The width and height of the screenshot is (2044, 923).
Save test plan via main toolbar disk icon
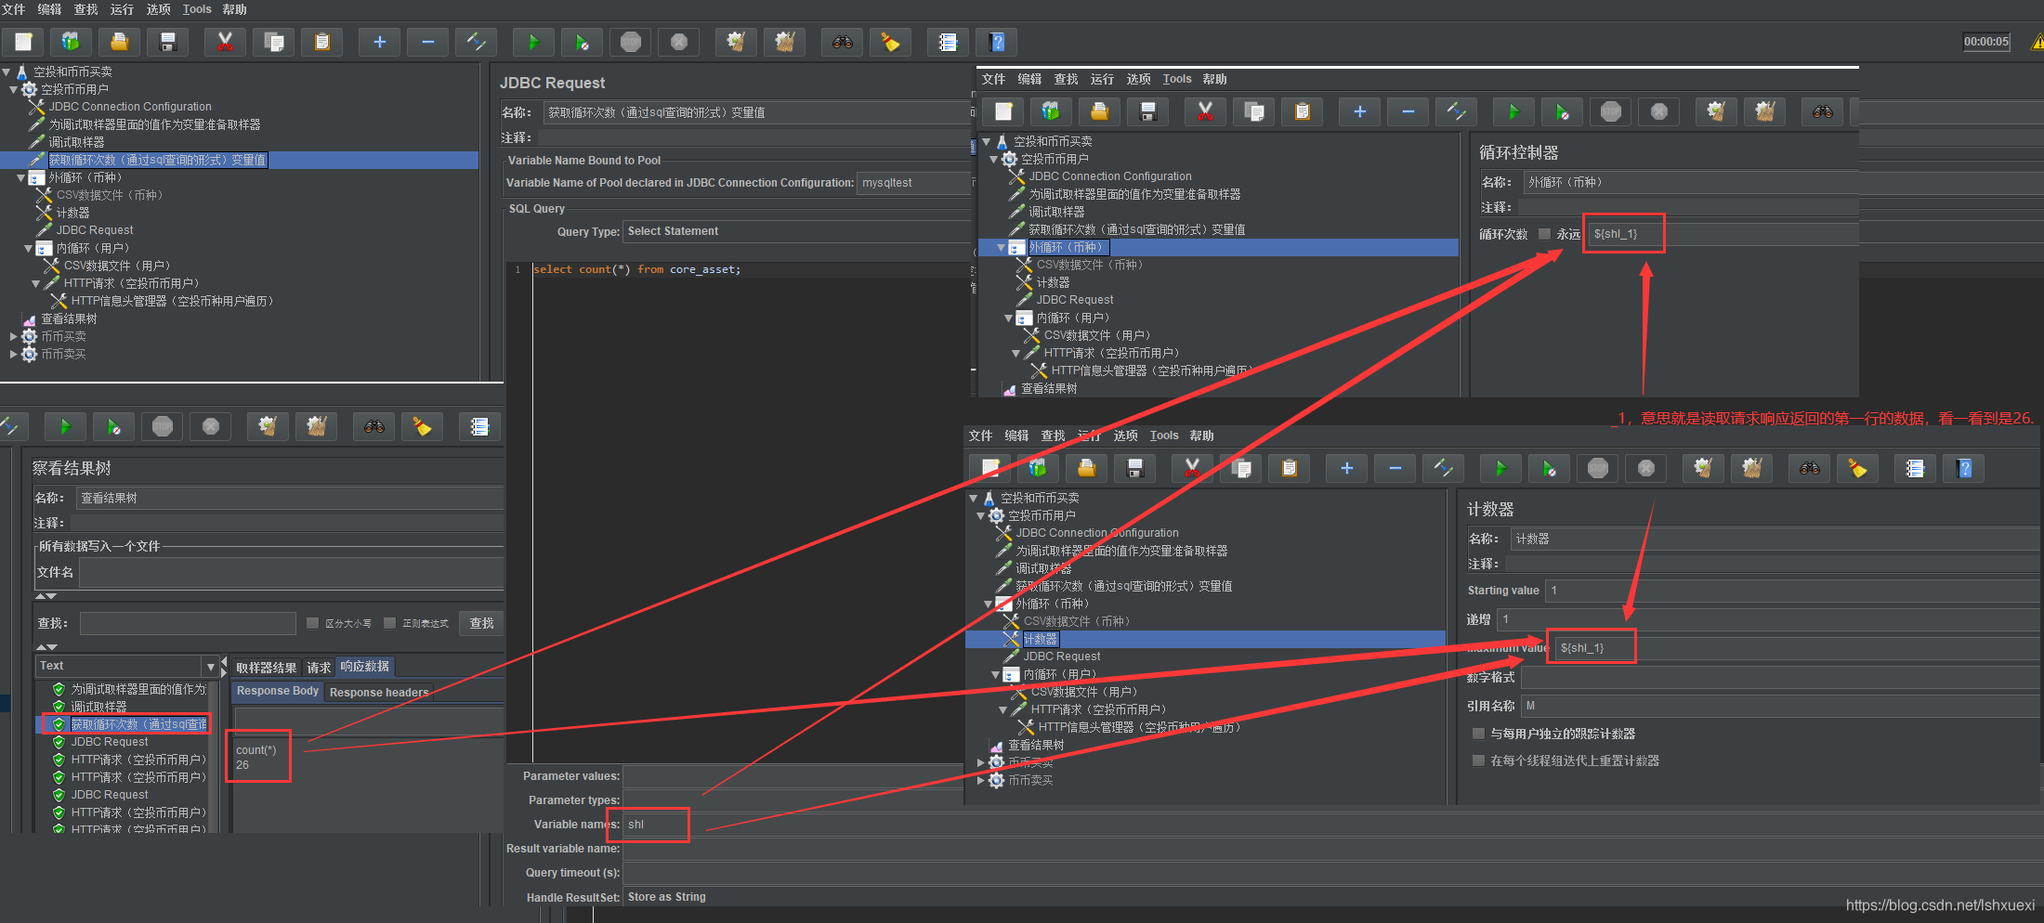coord(167,42)
